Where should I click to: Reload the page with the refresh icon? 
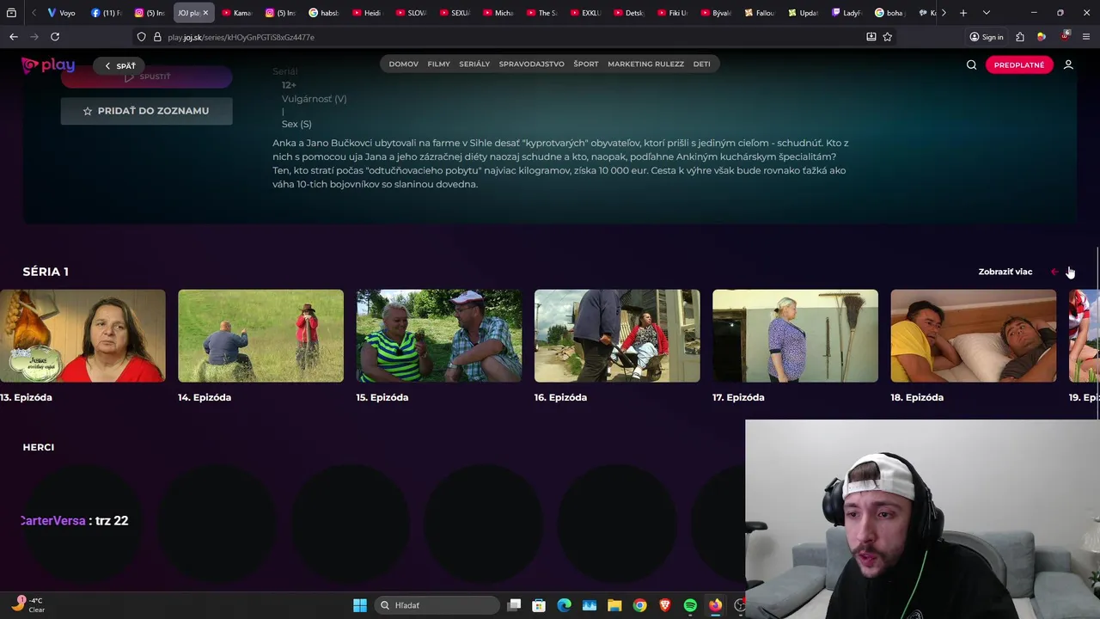pos(55,37)
